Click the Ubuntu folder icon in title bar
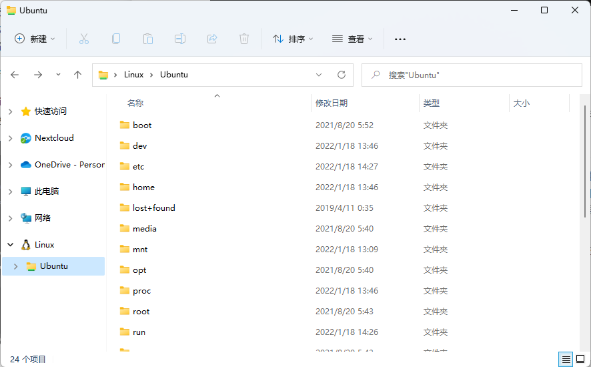591x367 pixels. 11,11
